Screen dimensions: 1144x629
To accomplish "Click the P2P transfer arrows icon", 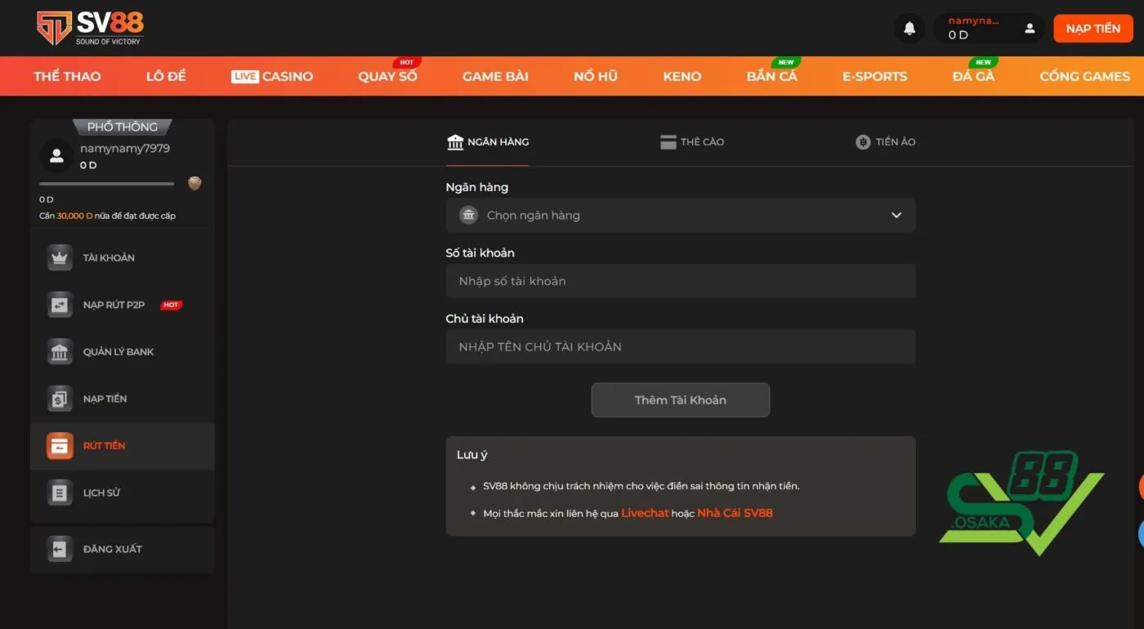I will pyautogui.click(x=60, y=305).
